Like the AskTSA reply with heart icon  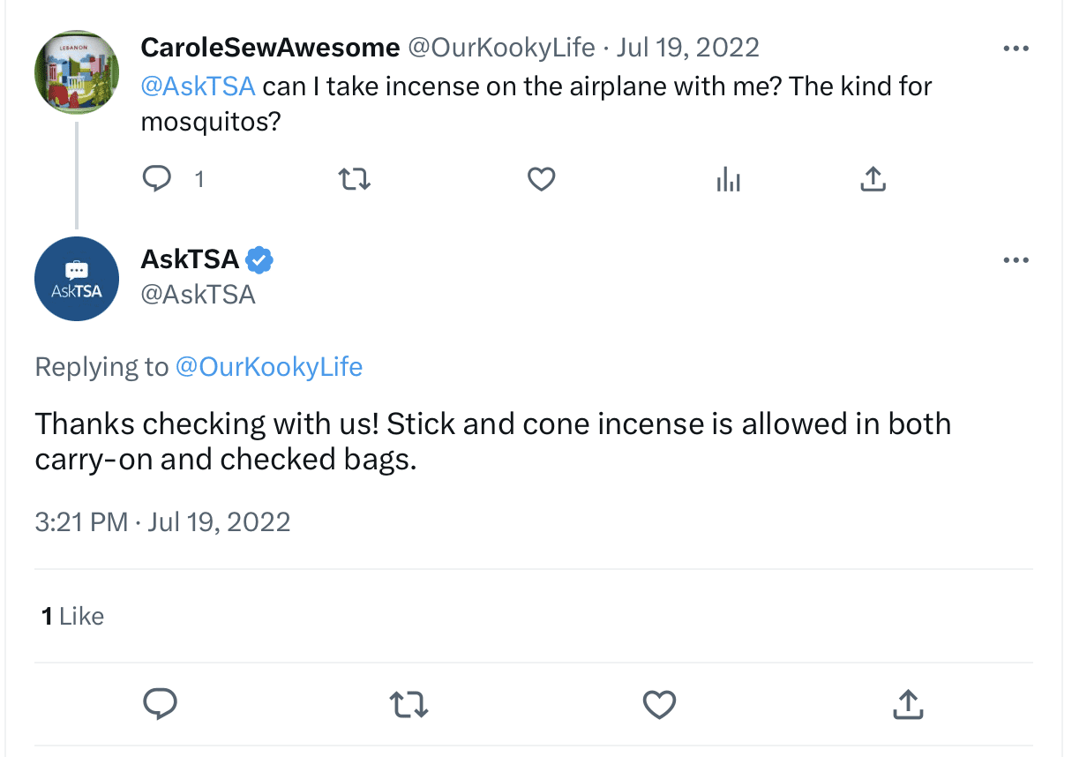pos(659,704)
